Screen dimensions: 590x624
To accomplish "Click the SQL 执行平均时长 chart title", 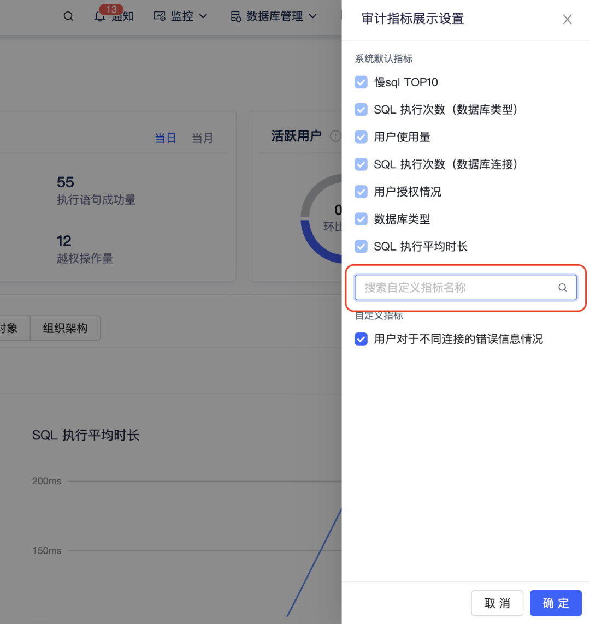I will tap(86, 435).
